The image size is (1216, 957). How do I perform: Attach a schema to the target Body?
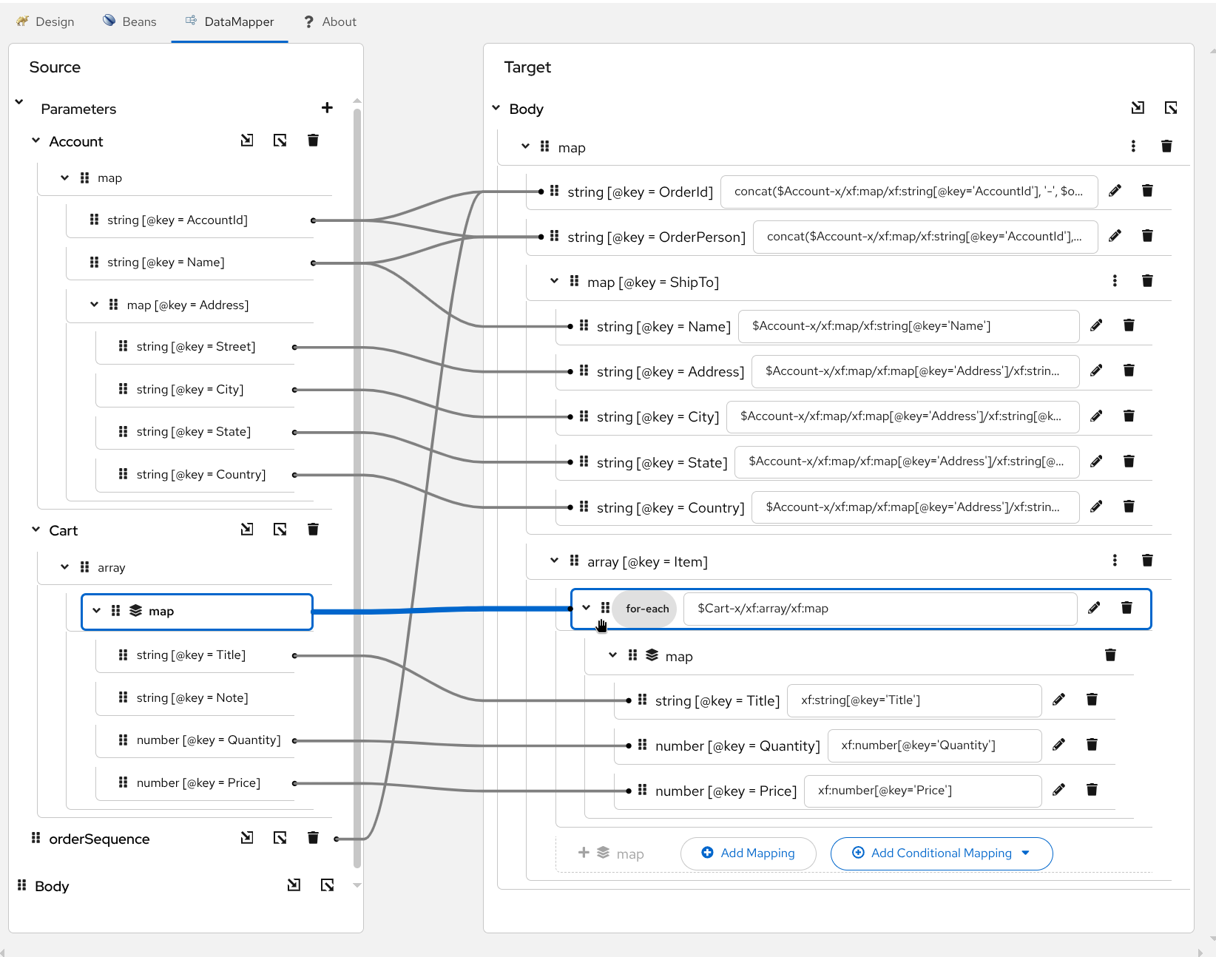pyautogui.click(x=1138, y=107)
